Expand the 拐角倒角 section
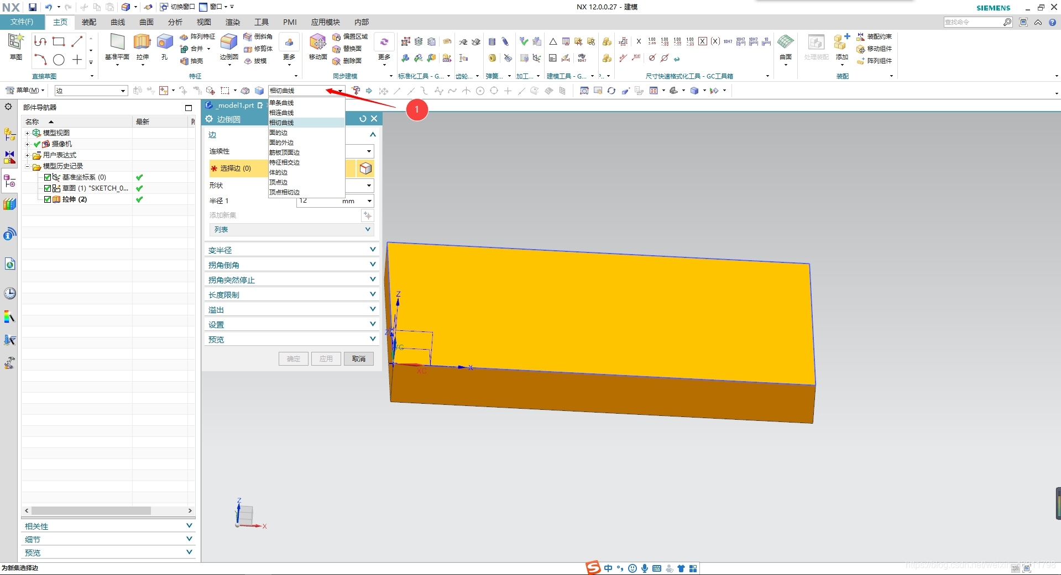1061x575 pixels. point(292,265)
